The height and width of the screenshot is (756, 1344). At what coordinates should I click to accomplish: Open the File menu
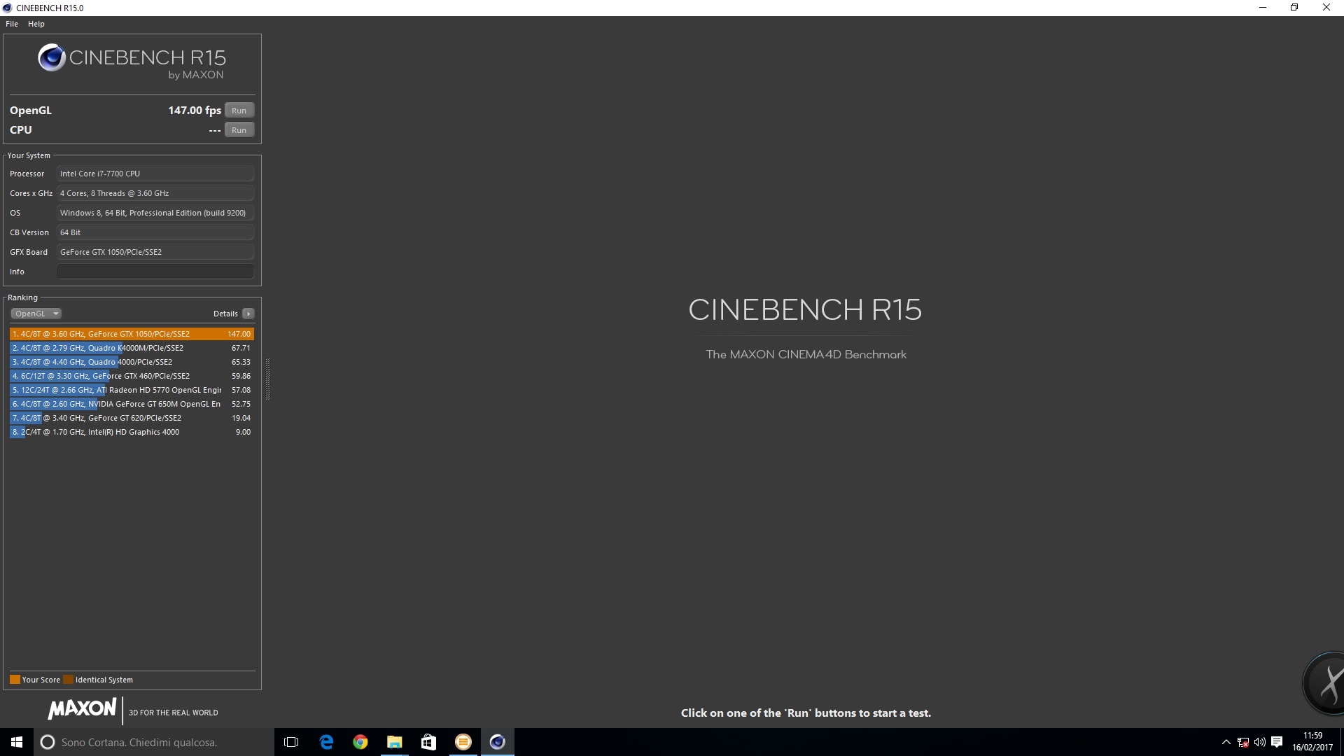coord(12,24)
